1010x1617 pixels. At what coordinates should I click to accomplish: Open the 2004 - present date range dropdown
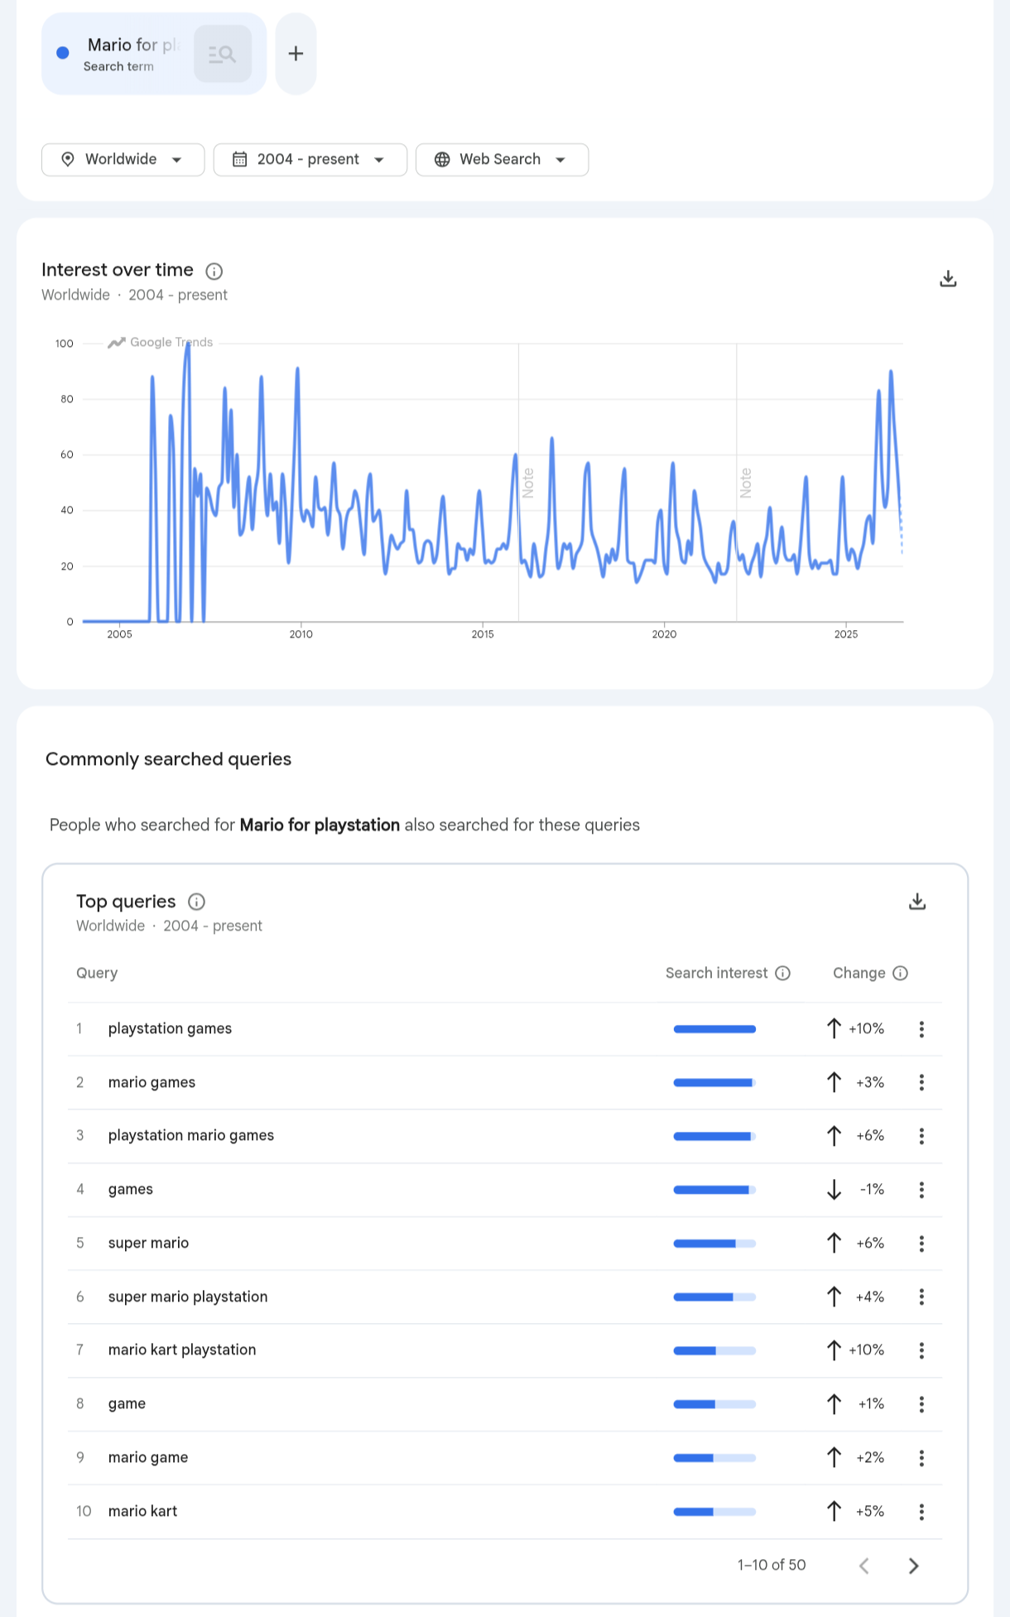pos(310,160)
